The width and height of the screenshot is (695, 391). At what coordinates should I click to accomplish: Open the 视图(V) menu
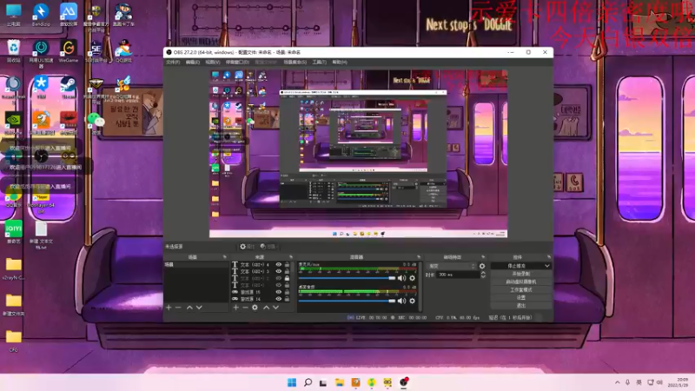coord(212,62)
